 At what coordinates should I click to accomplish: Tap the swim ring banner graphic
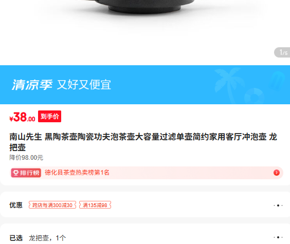pyautogui.click(x=255, y=97)
